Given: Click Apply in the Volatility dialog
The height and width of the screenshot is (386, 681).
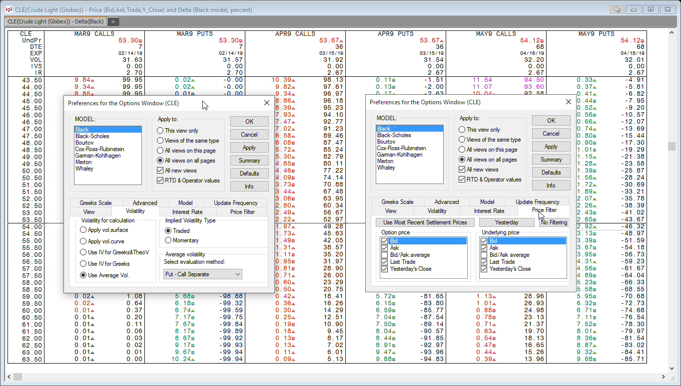Looking at the screenshot, I should [249, 148].
